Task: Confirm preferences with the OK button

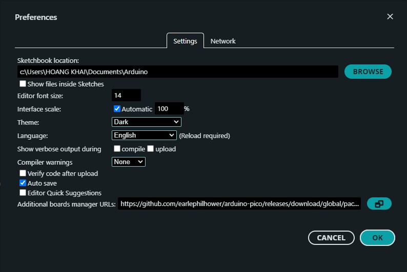Action: click(377, 238)
